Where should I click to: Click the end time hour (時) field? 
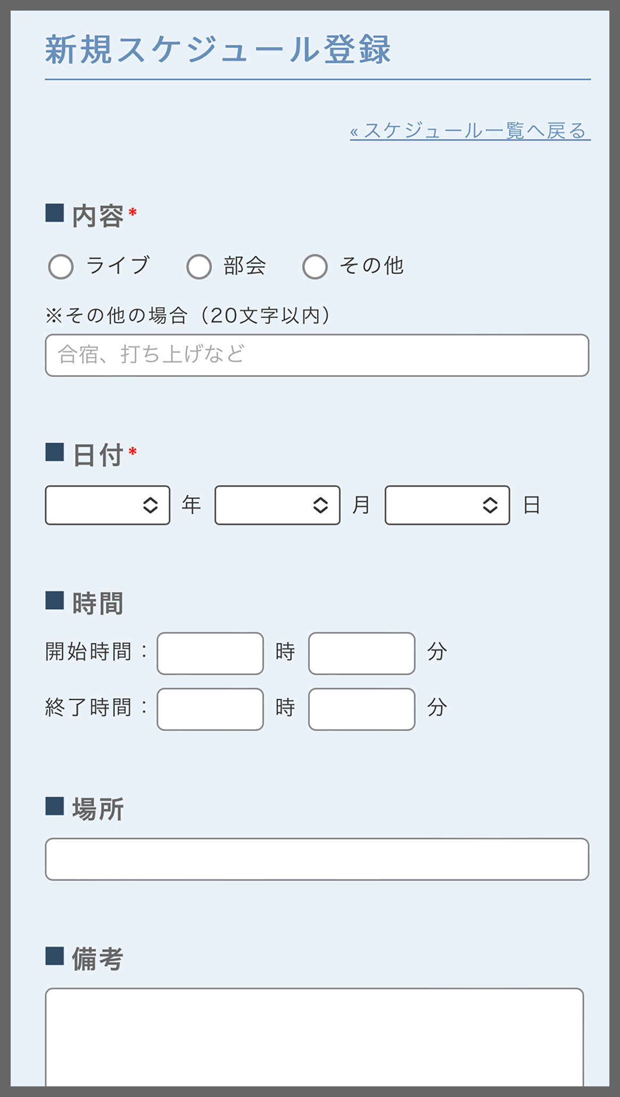[x=209, y=708]
